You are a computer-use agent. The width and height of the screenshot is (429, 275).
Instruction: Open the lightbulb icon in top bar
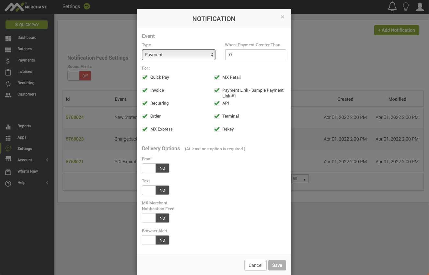[x=406, y=6]
